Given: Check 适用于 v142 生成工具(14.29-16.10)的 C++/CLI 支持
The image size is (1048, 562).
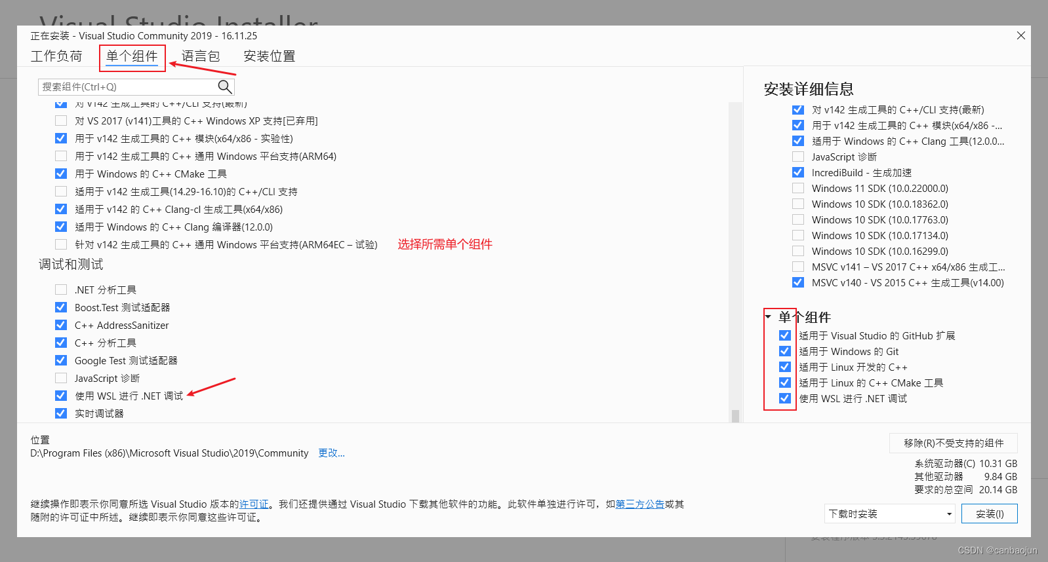Looking at the screenshot, I should [61, 191].
